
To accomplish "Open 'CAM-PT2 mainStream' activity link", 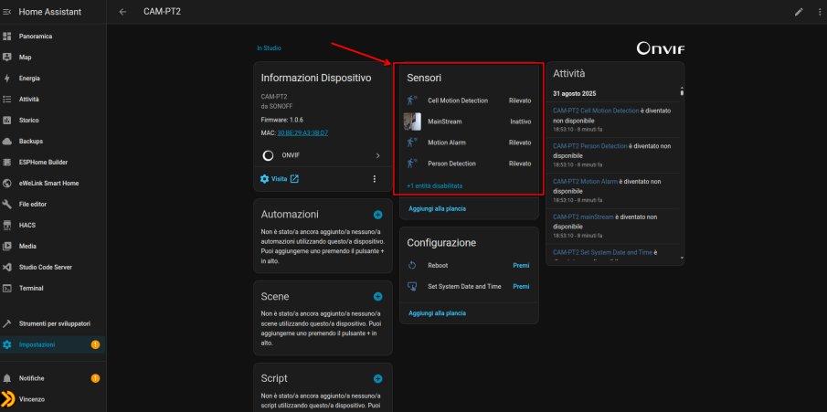I will 583,217.
